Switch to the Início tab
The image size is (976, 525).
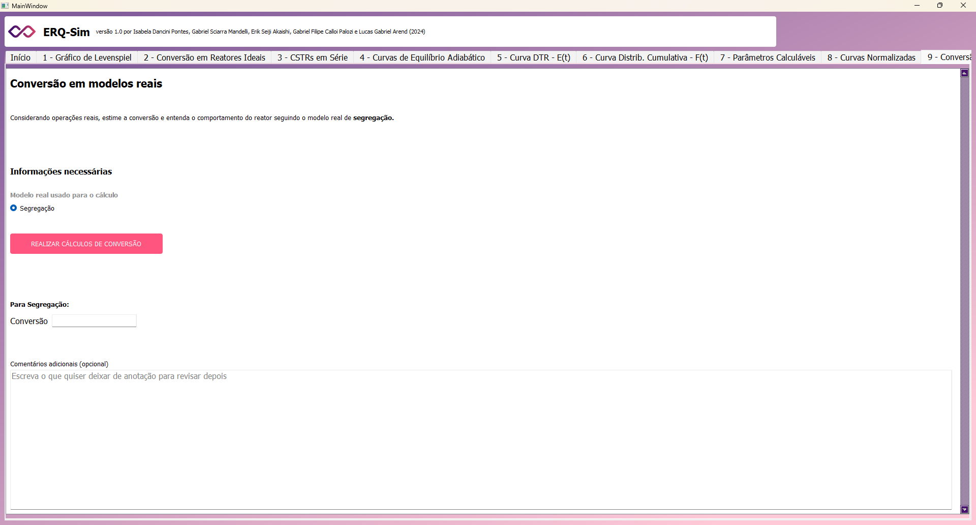point(20,57)
